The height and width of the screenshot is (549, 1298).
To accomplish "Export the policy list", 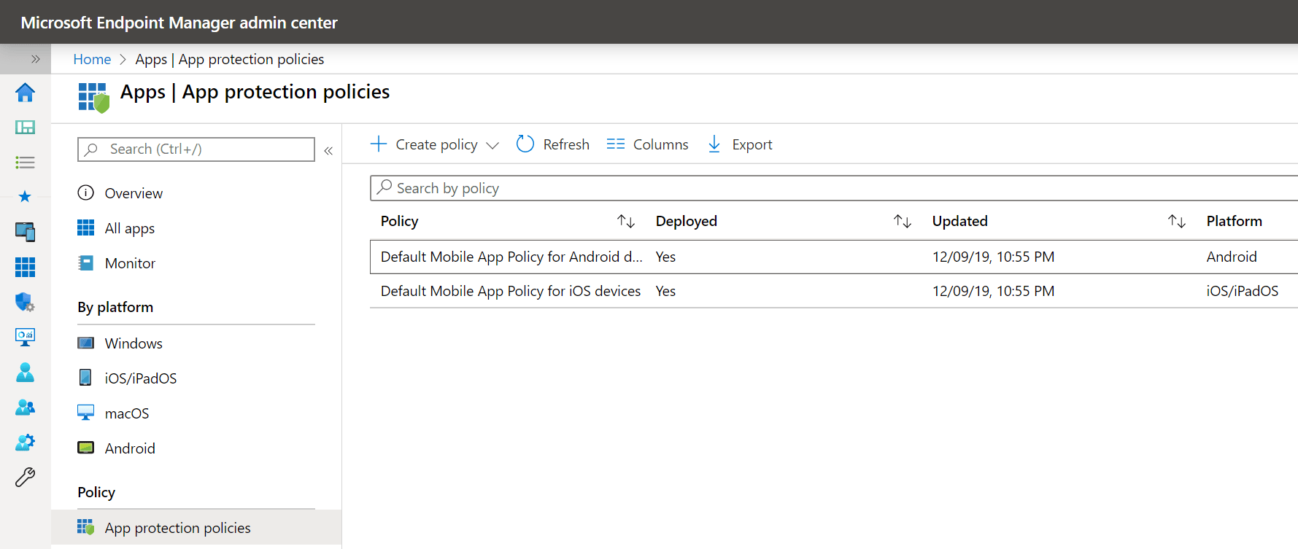I will pyautogui.click(x=740, y=144).
